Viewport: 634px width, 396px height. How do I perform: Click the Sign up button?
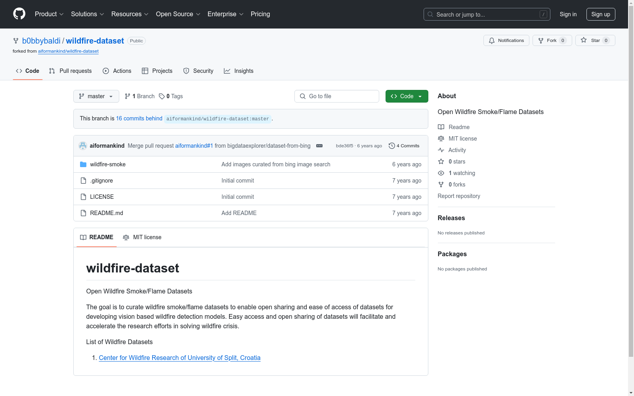[x=601, y=14]
